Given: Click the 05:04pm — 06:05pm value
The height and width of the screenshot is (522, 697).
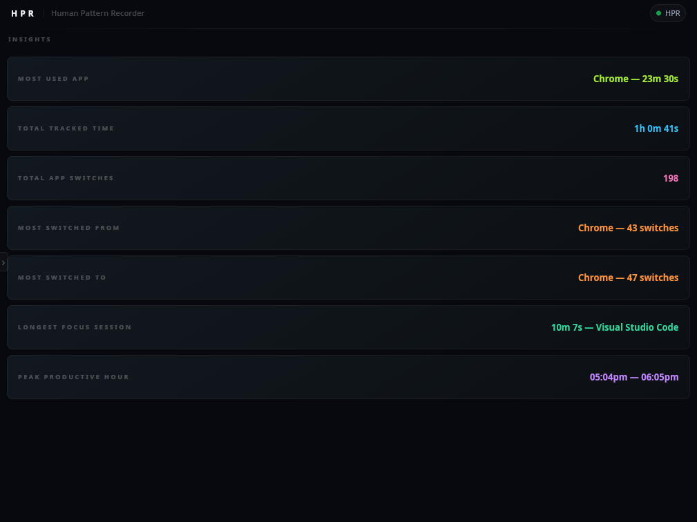Looking at the screenshot, I should 634,377.
